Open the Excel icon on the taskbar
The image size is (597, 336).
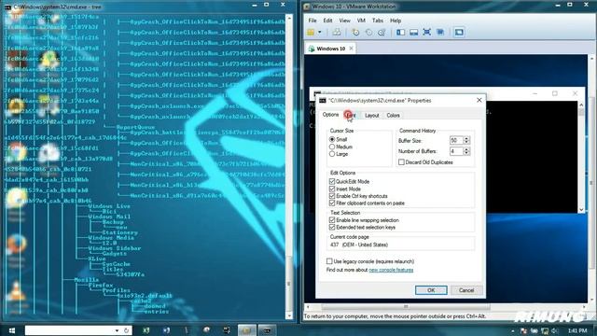pos(146,330)
